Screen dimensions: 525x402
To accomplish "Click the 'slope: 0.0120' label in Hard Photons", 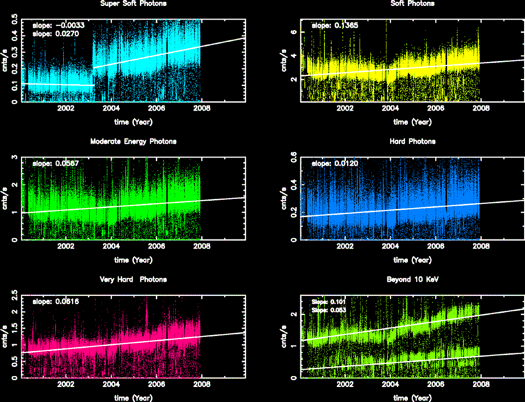I will tap(335, 163).
